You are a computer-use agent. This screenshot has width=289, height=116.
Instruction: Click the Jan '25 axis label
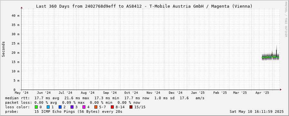tap(198, 92)
